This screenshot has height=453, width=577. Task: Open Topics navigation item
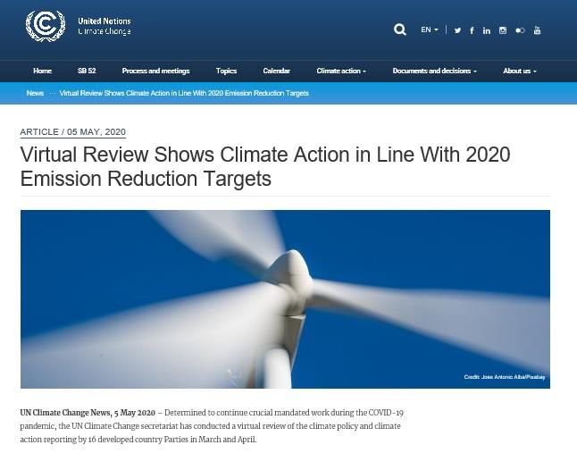click(226, 71)
